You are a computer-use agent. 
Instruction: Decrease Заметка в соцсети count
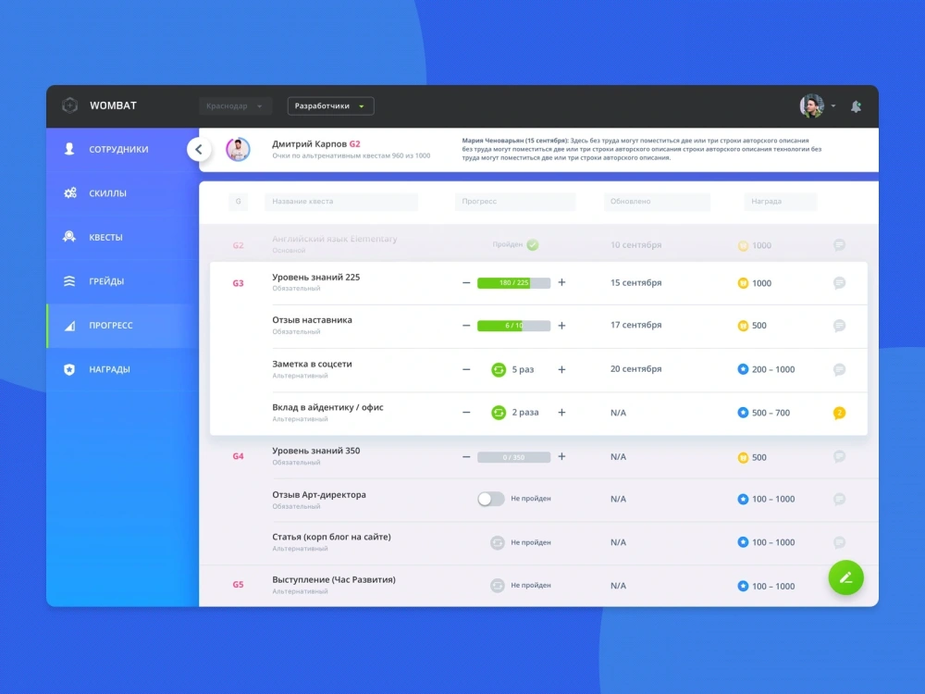(x=466, y=369)
